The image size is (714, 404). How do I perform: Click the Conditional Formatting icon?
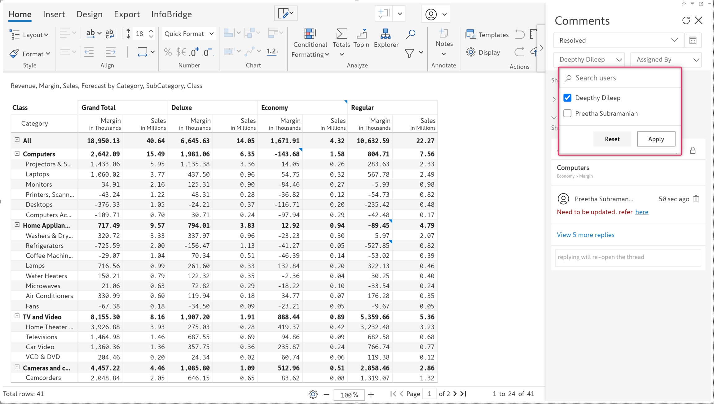310,34
